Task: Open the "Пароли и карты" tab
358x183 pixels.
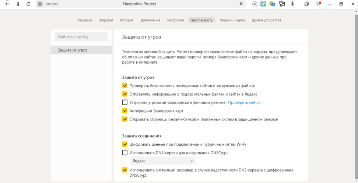Action: [232, 20]
